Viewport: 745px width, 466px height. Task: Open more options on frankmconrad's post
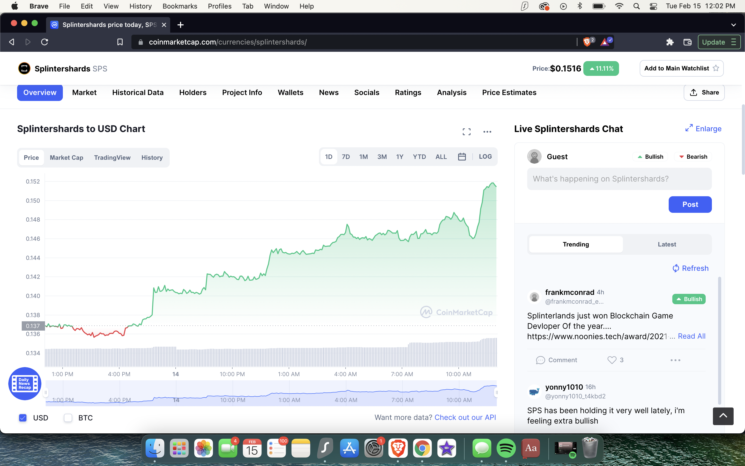pyautogui.click(x=675, y=360)
